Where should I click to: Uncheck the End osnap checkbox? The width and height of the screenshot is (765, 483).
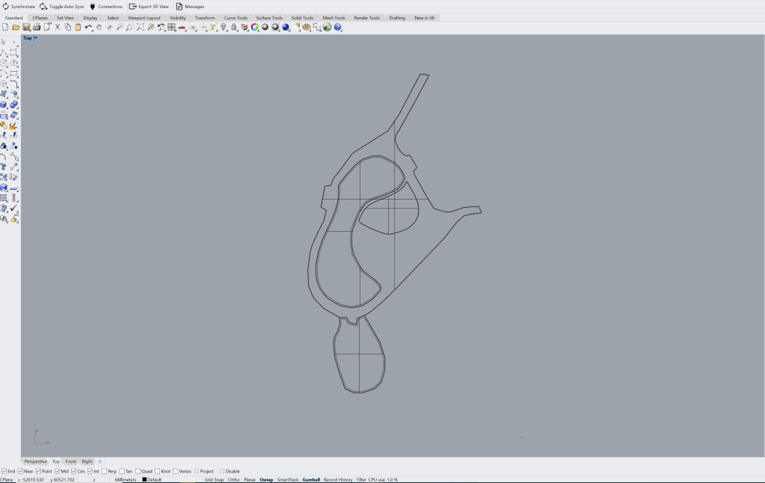click(x=4, y=471)
